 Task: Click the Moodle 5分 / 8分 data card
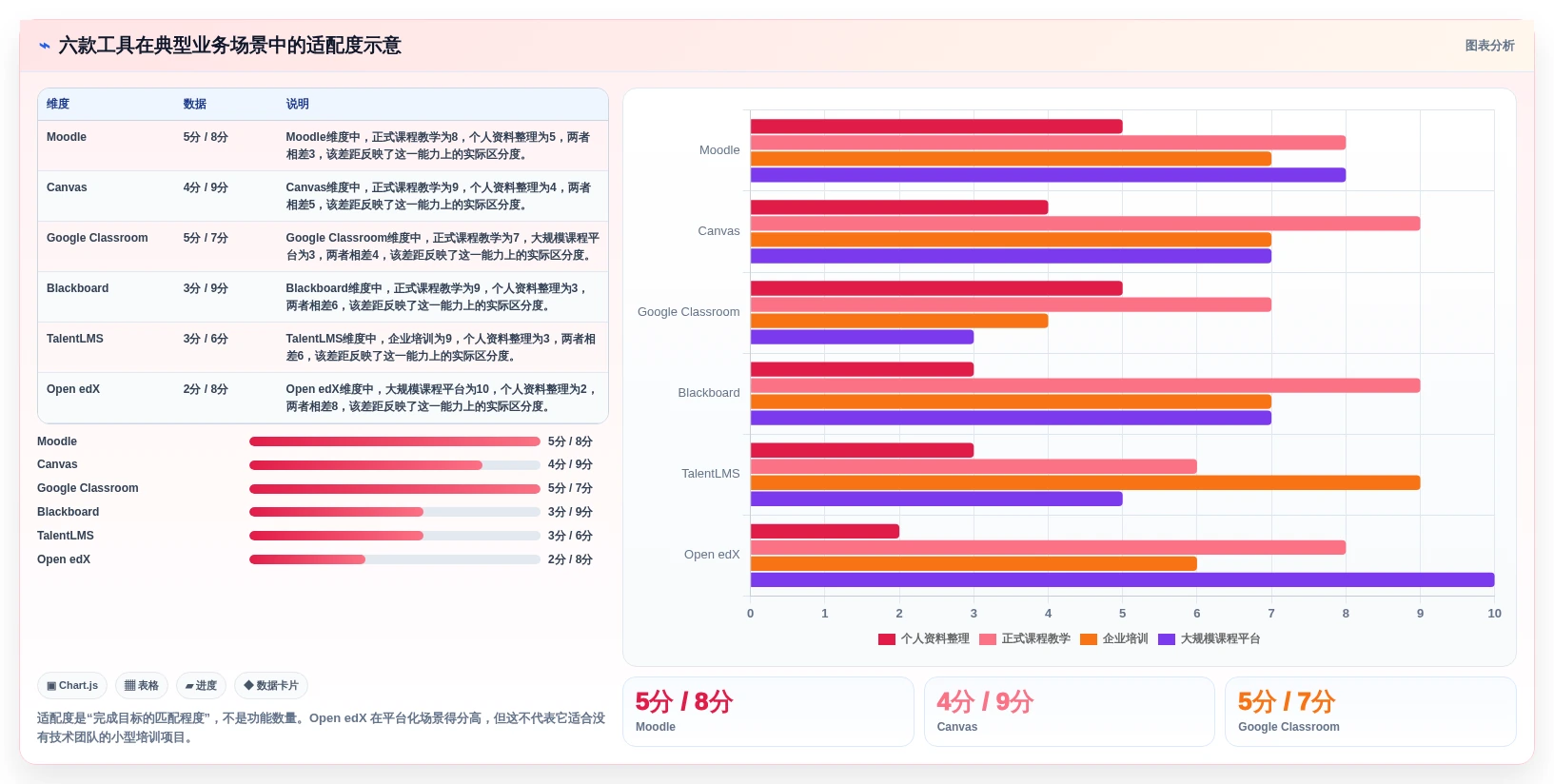(768, 712)
